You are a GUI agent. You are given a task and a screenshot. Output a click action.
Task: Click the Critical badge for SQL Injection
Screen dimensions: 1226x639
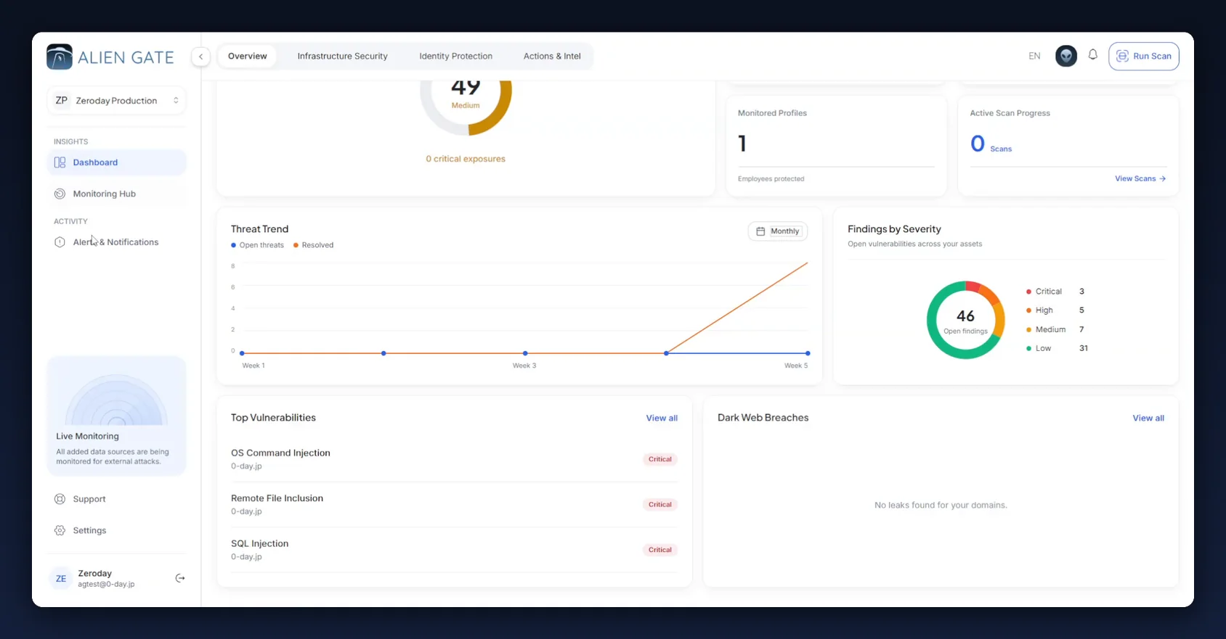[659, 550]
